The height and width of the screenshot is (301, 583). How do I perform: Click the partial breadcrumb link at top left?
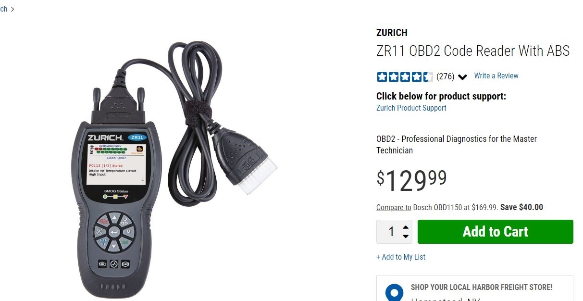(x=4, y=9)
